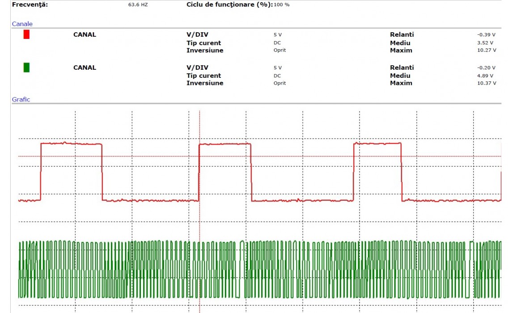Select the green channel's 4.89 V average value
The height and width of the screenshot is (313, 517).
pos(486,76)
